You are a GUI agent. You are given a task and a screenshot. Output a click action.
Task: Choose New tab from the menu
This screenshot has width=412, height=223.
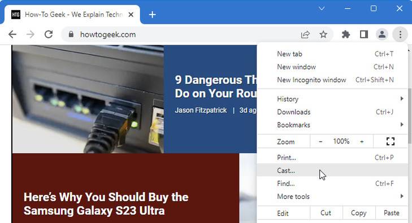(332, 54)
